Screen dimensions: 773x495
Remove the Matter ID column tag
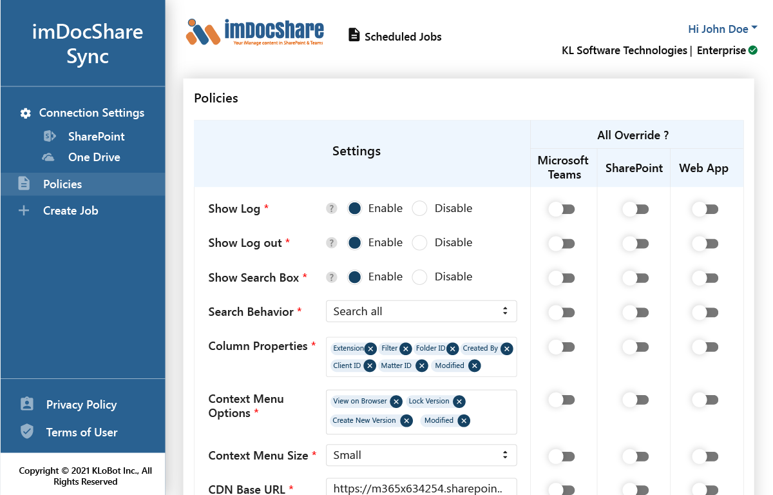[421, 365]
